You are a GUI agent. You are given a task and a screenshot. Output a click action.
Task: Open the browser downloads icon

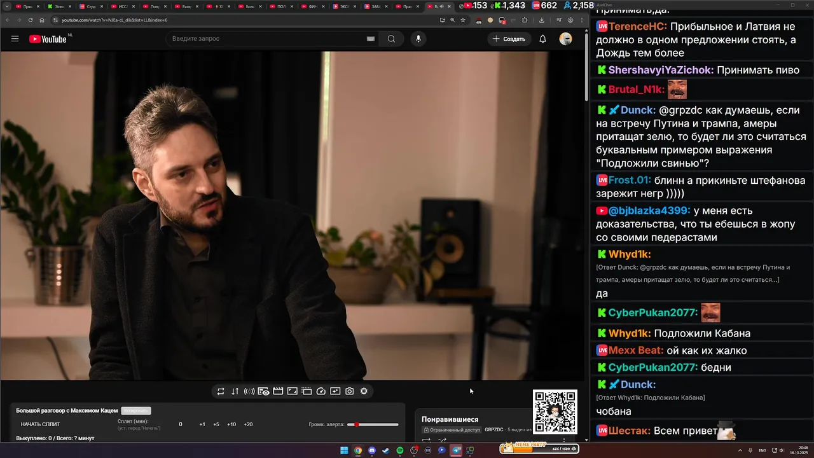tap(542, 20)
